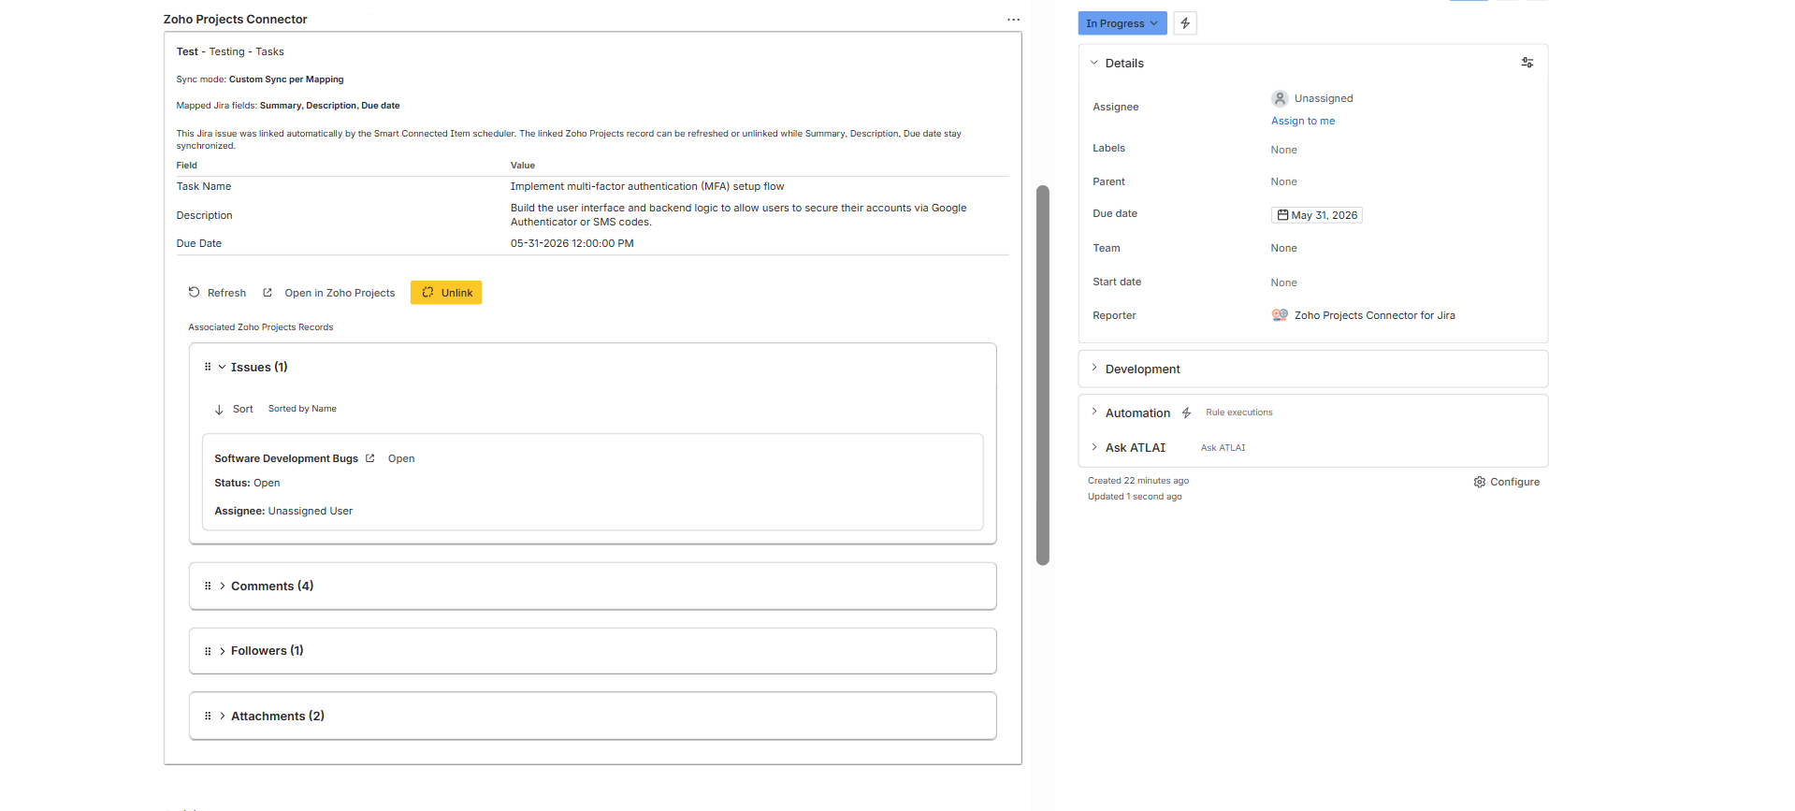Image resolution: width=1795 pixels, height=811 pixels.
Task: Click the vertical scrollbar thumb
Action: tap(1043, 375)
